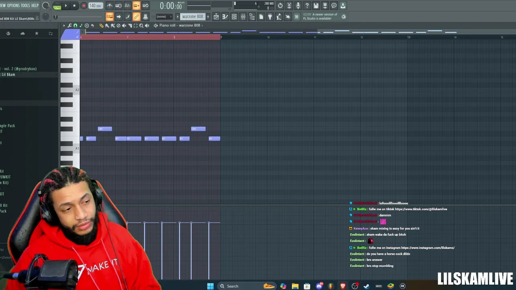Select the piano roll Mute tool
516x290 pixels.
(x=124, y=25)
